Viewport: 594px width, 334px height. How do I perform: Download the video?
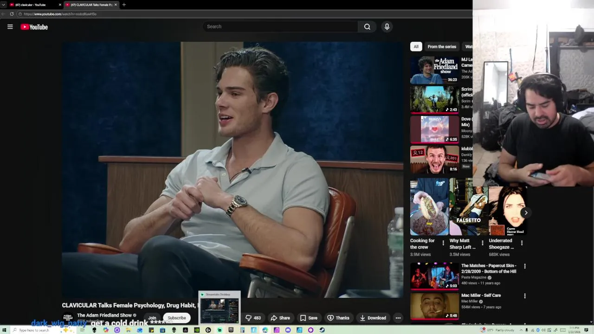(373, 318)
